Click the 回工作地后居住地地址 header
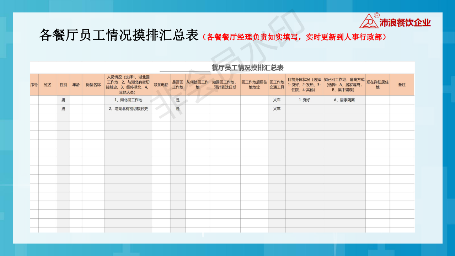The height and width of the screenshot is (256, 455). point(254,85)
